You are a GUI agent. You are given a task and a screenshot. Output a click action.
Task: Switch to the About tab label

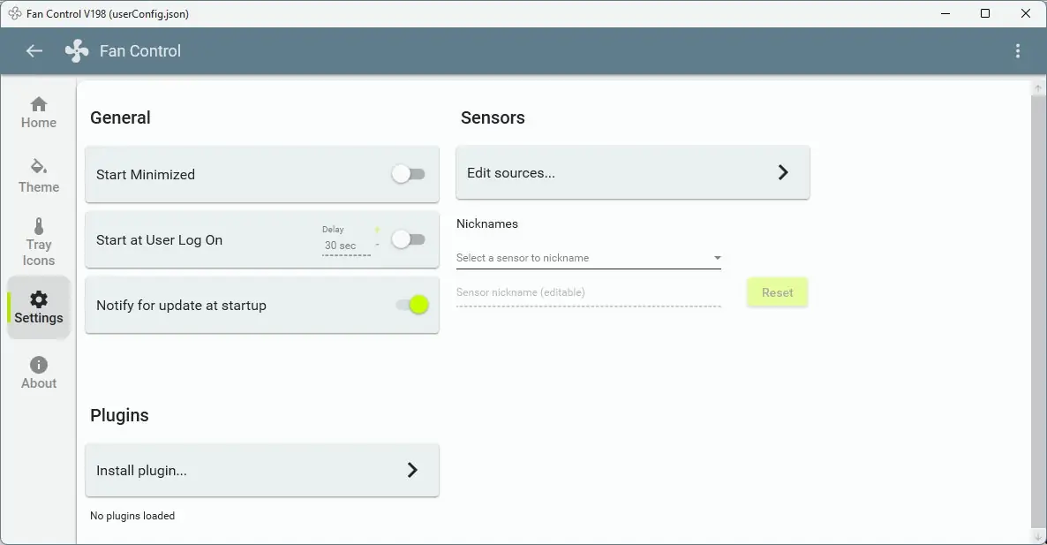tap(39, 383)
